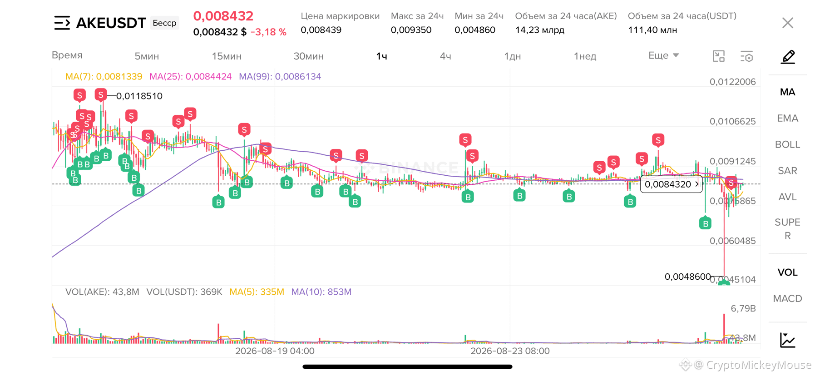Screen dimensions: 815x376
Task: Select the 5мин timeframe
Action: coord(147,56)
